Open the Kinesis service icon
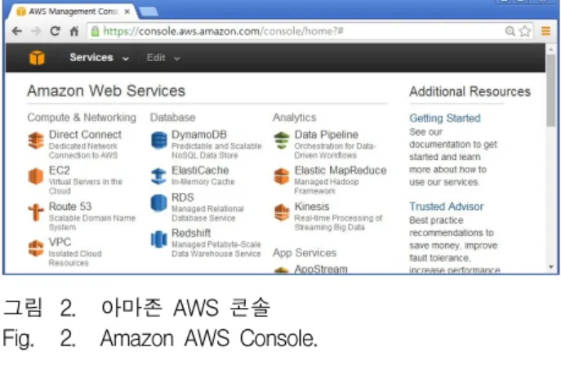The width and height of the screenshot is (561, 374). coord(282,212)
